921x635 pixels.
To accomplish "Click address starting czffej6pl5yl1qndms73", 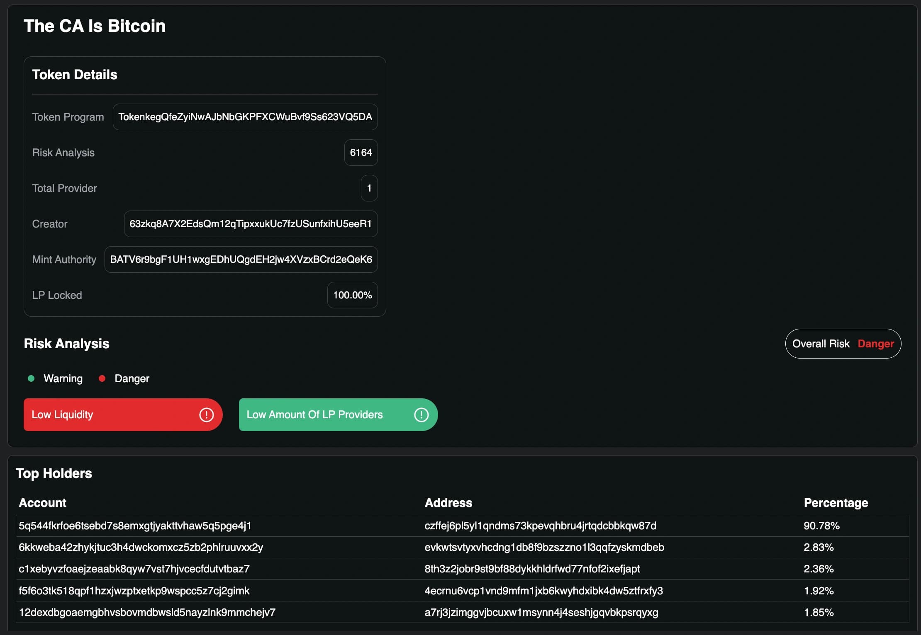I will pyautogui.click(x=541, y=526).
